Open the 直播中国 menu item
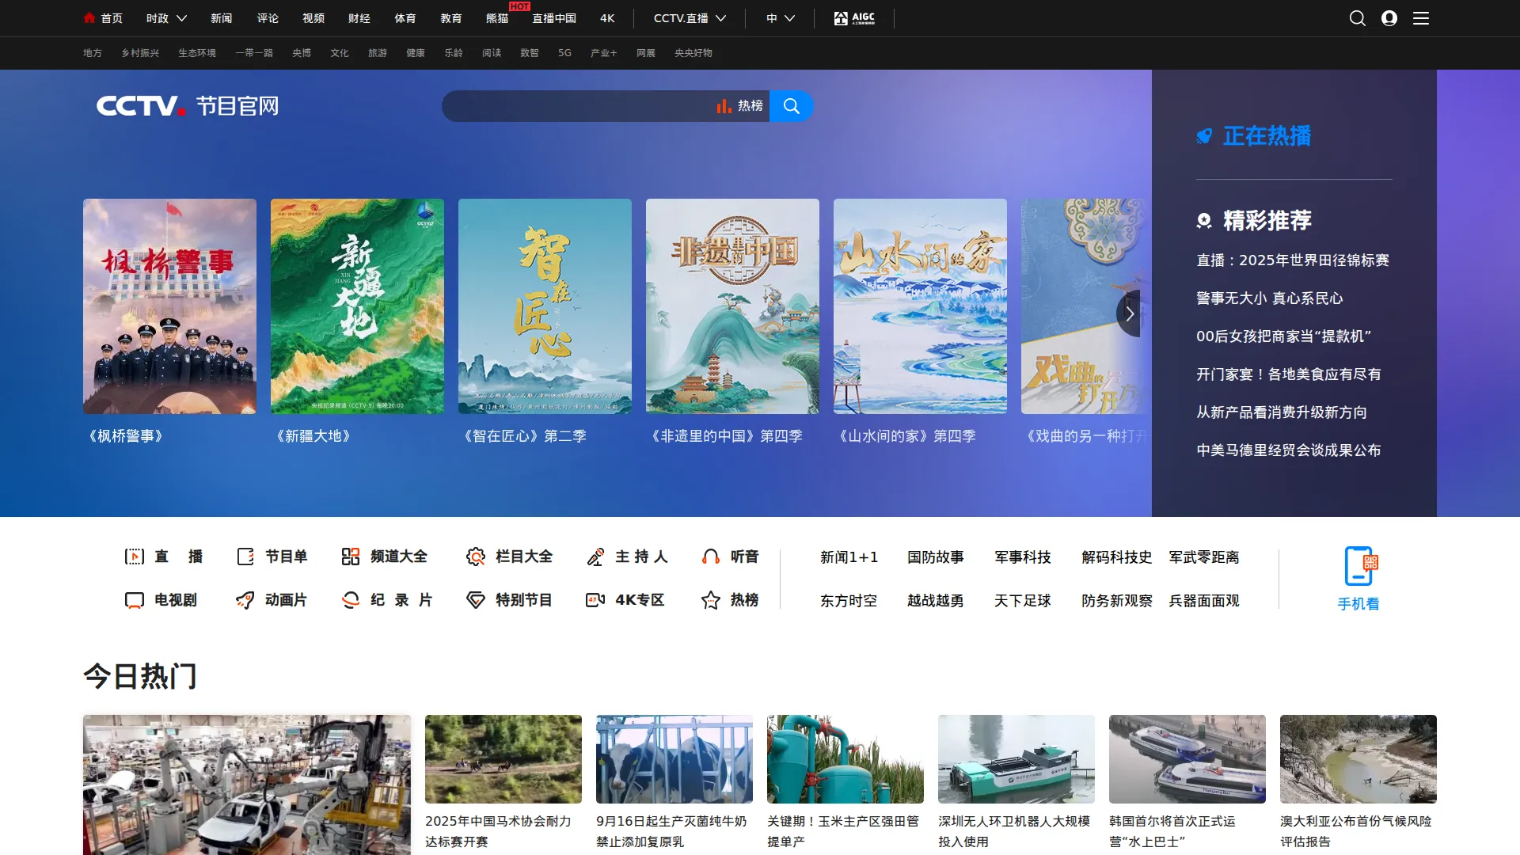Screen dimensions: 1520x855 tap(554, 18)
